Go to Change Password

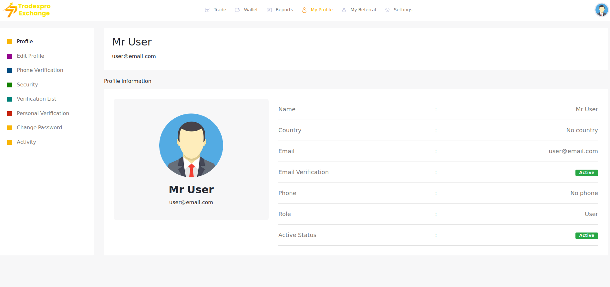click(x=39, y=128)
